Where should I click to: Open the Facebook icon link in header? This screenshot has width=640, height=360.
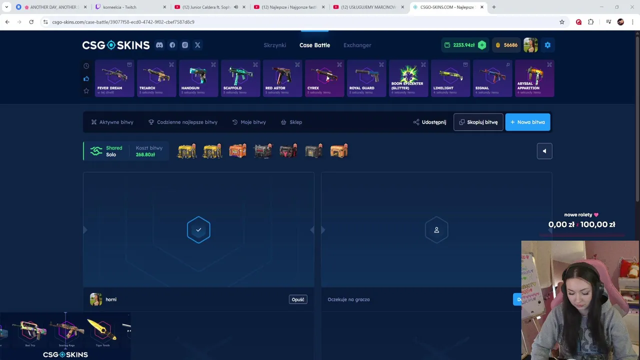172,45
